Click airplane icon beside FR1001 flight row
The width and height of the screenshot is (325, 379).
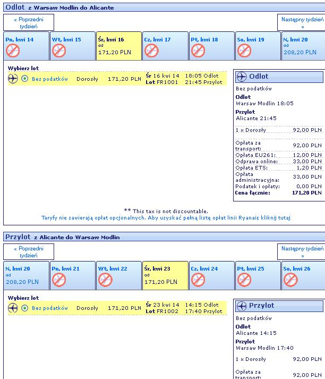(13, 79)
